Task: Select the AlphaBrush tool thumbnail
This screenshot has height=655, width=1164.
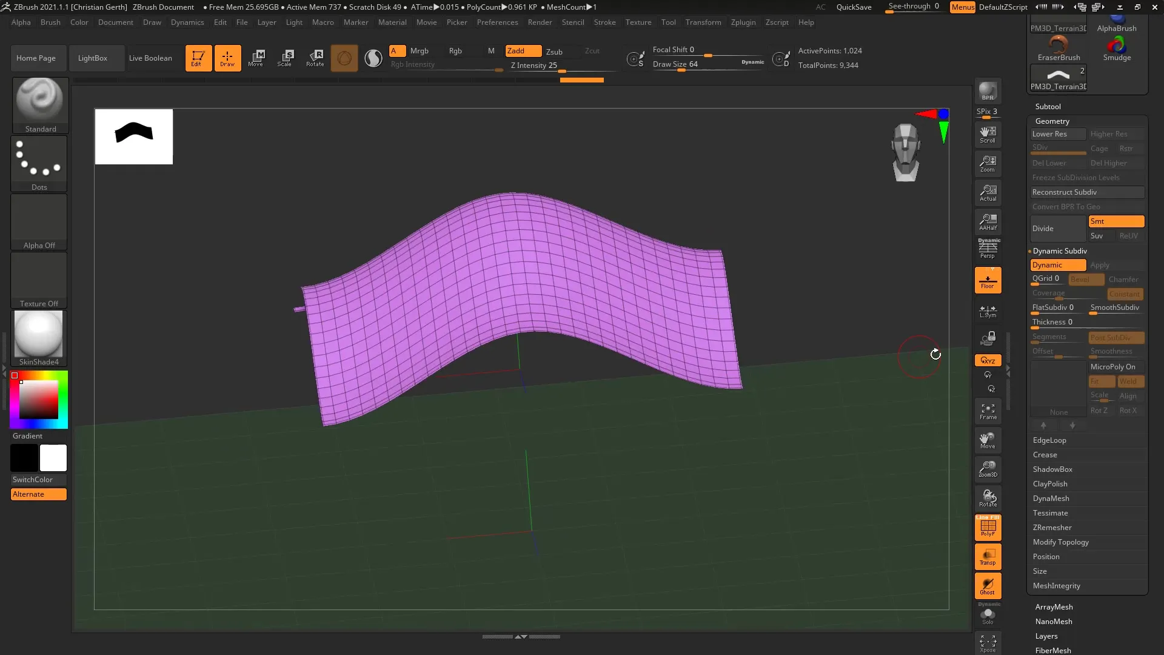Action: pos(1117,24)
